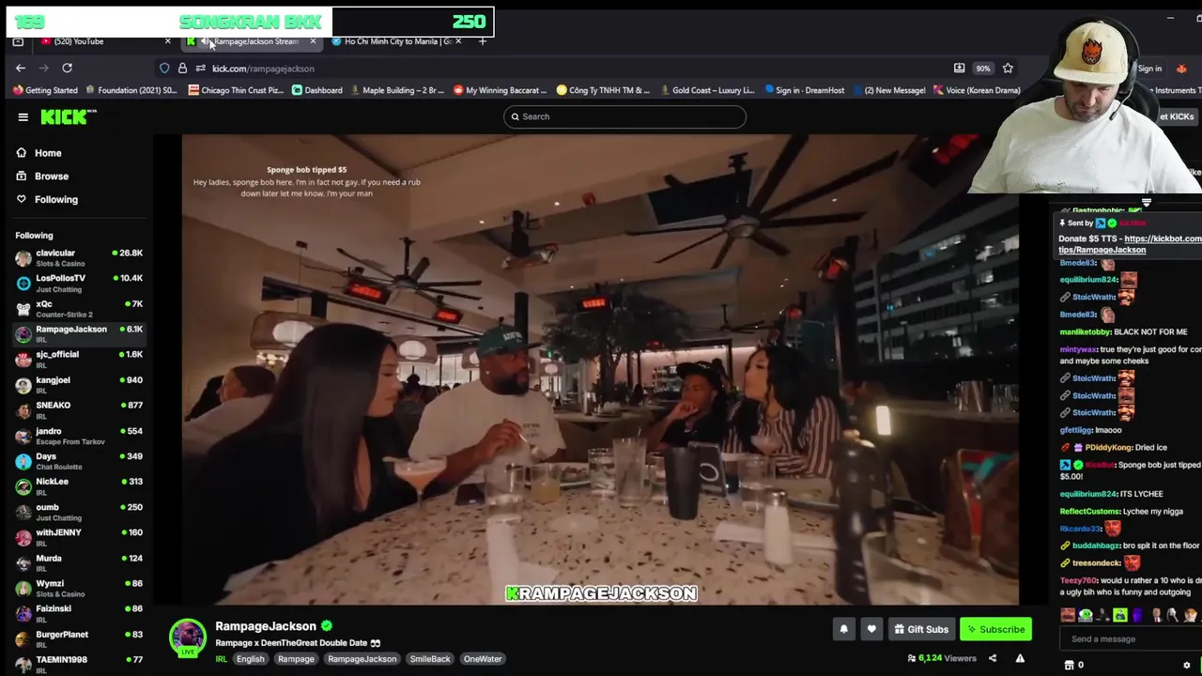Viewport: 1202px width, 676px height.
Task: Click RampageJackson channel avatar
Action: 187,638
